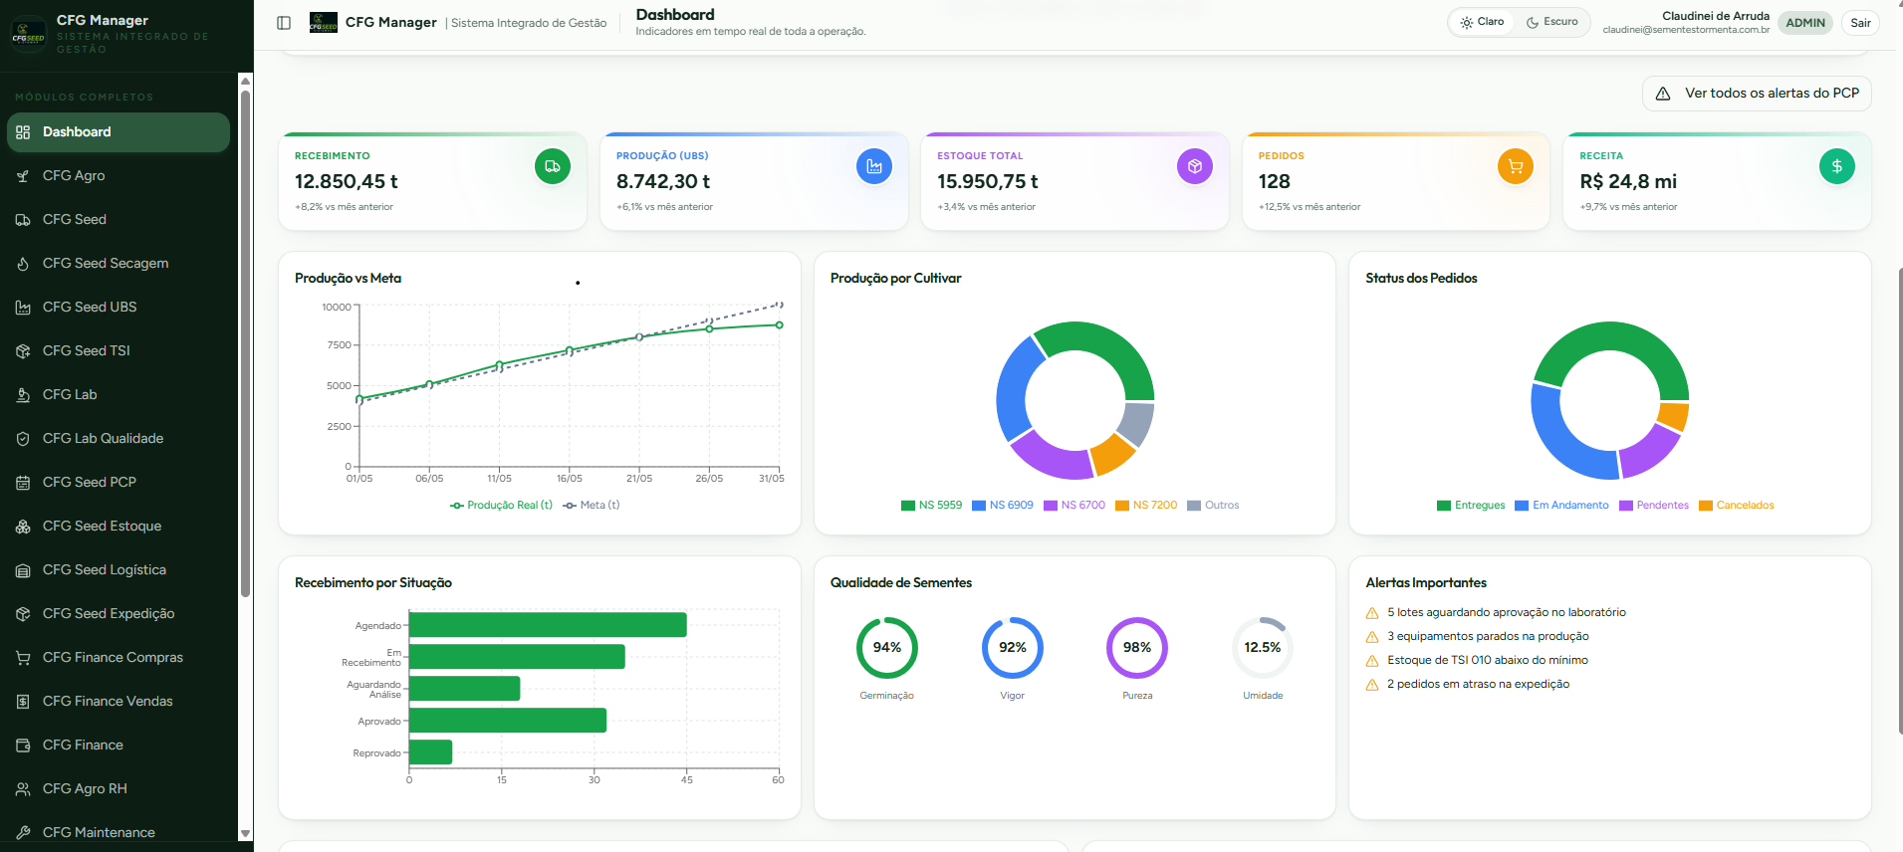
Task: Click the CFG Lab microscope icon
Action: coord(23,395)
